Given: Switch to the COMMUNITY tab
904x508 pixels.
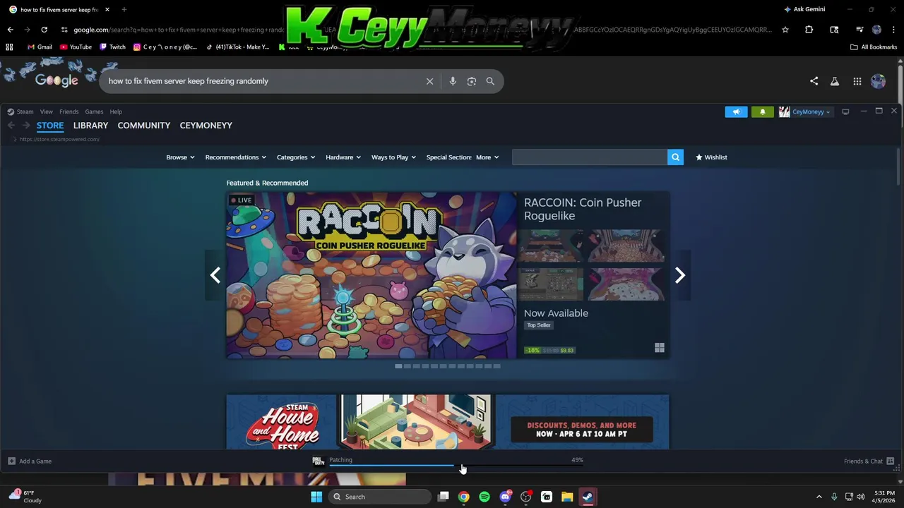Looking at the screenshot, I should tap(144, 125).
